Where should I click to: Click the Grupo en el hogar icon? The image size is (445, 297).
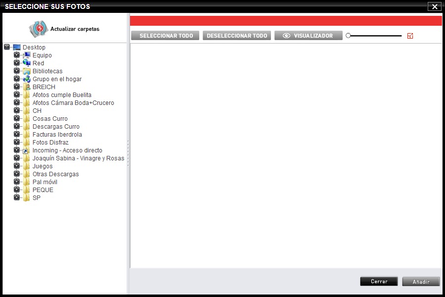tap(27, 79)
